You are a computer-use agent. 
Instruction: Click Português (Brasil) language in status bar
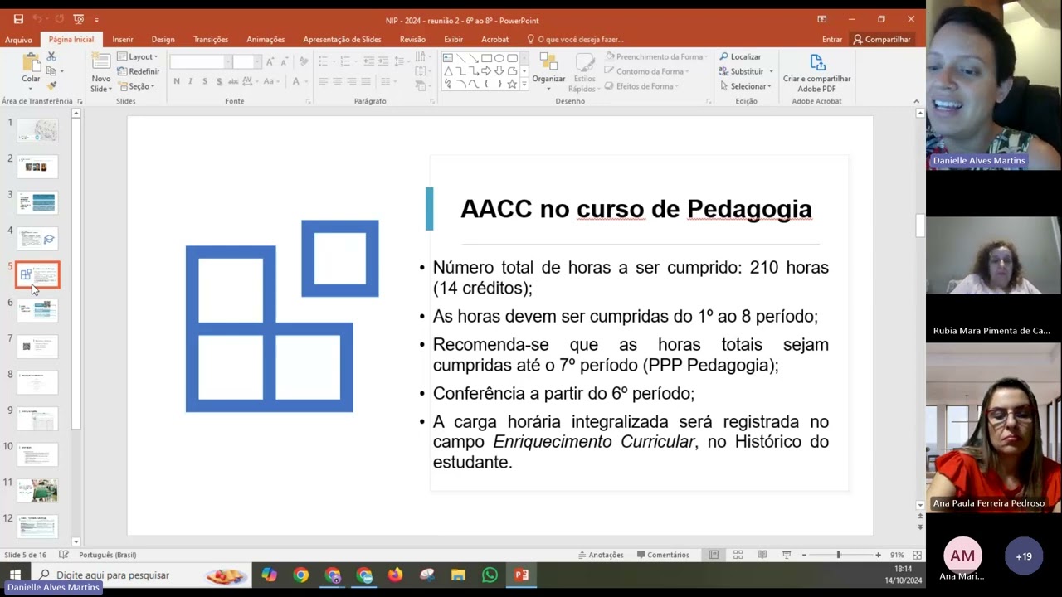(107, 555)
